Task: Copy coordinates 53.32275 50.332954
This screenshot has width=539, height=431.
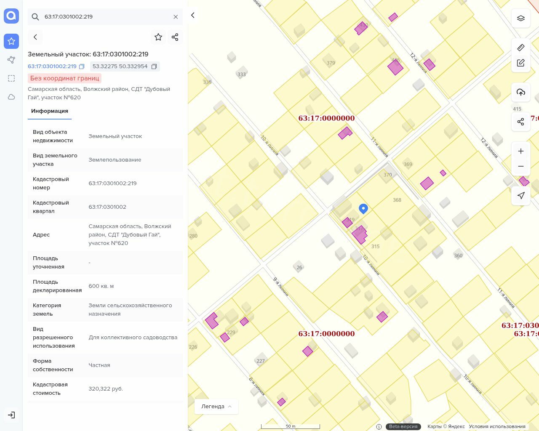Action: [154, 67]
